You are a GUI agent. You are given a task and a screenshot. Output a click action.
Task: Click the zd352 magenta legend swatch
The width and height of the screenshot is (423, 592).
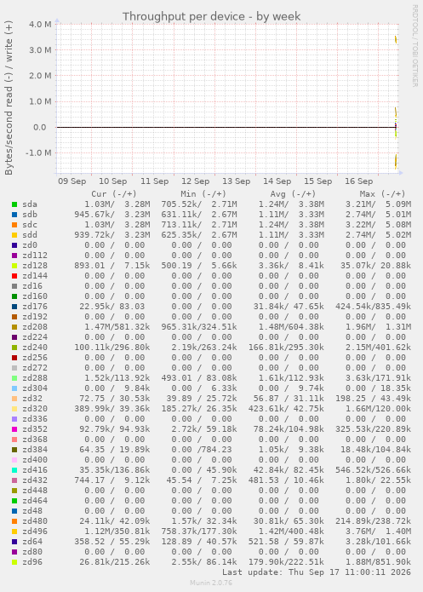coord(14,429)
